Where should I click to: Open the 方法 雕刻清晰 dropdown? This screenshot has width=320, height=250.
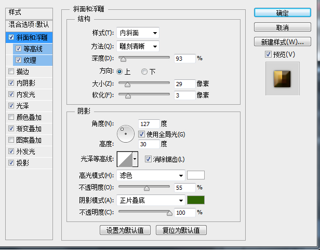[x=138, y=46]
